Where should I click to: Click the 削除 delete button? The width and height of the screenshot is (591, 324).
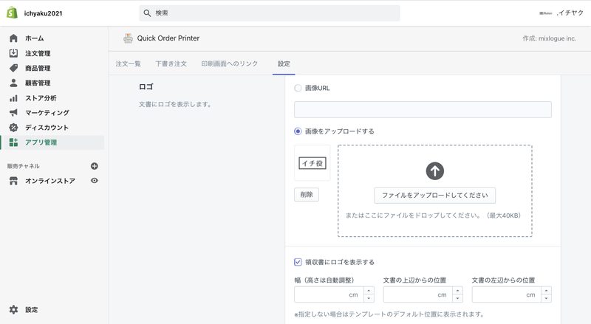[307, 195]
